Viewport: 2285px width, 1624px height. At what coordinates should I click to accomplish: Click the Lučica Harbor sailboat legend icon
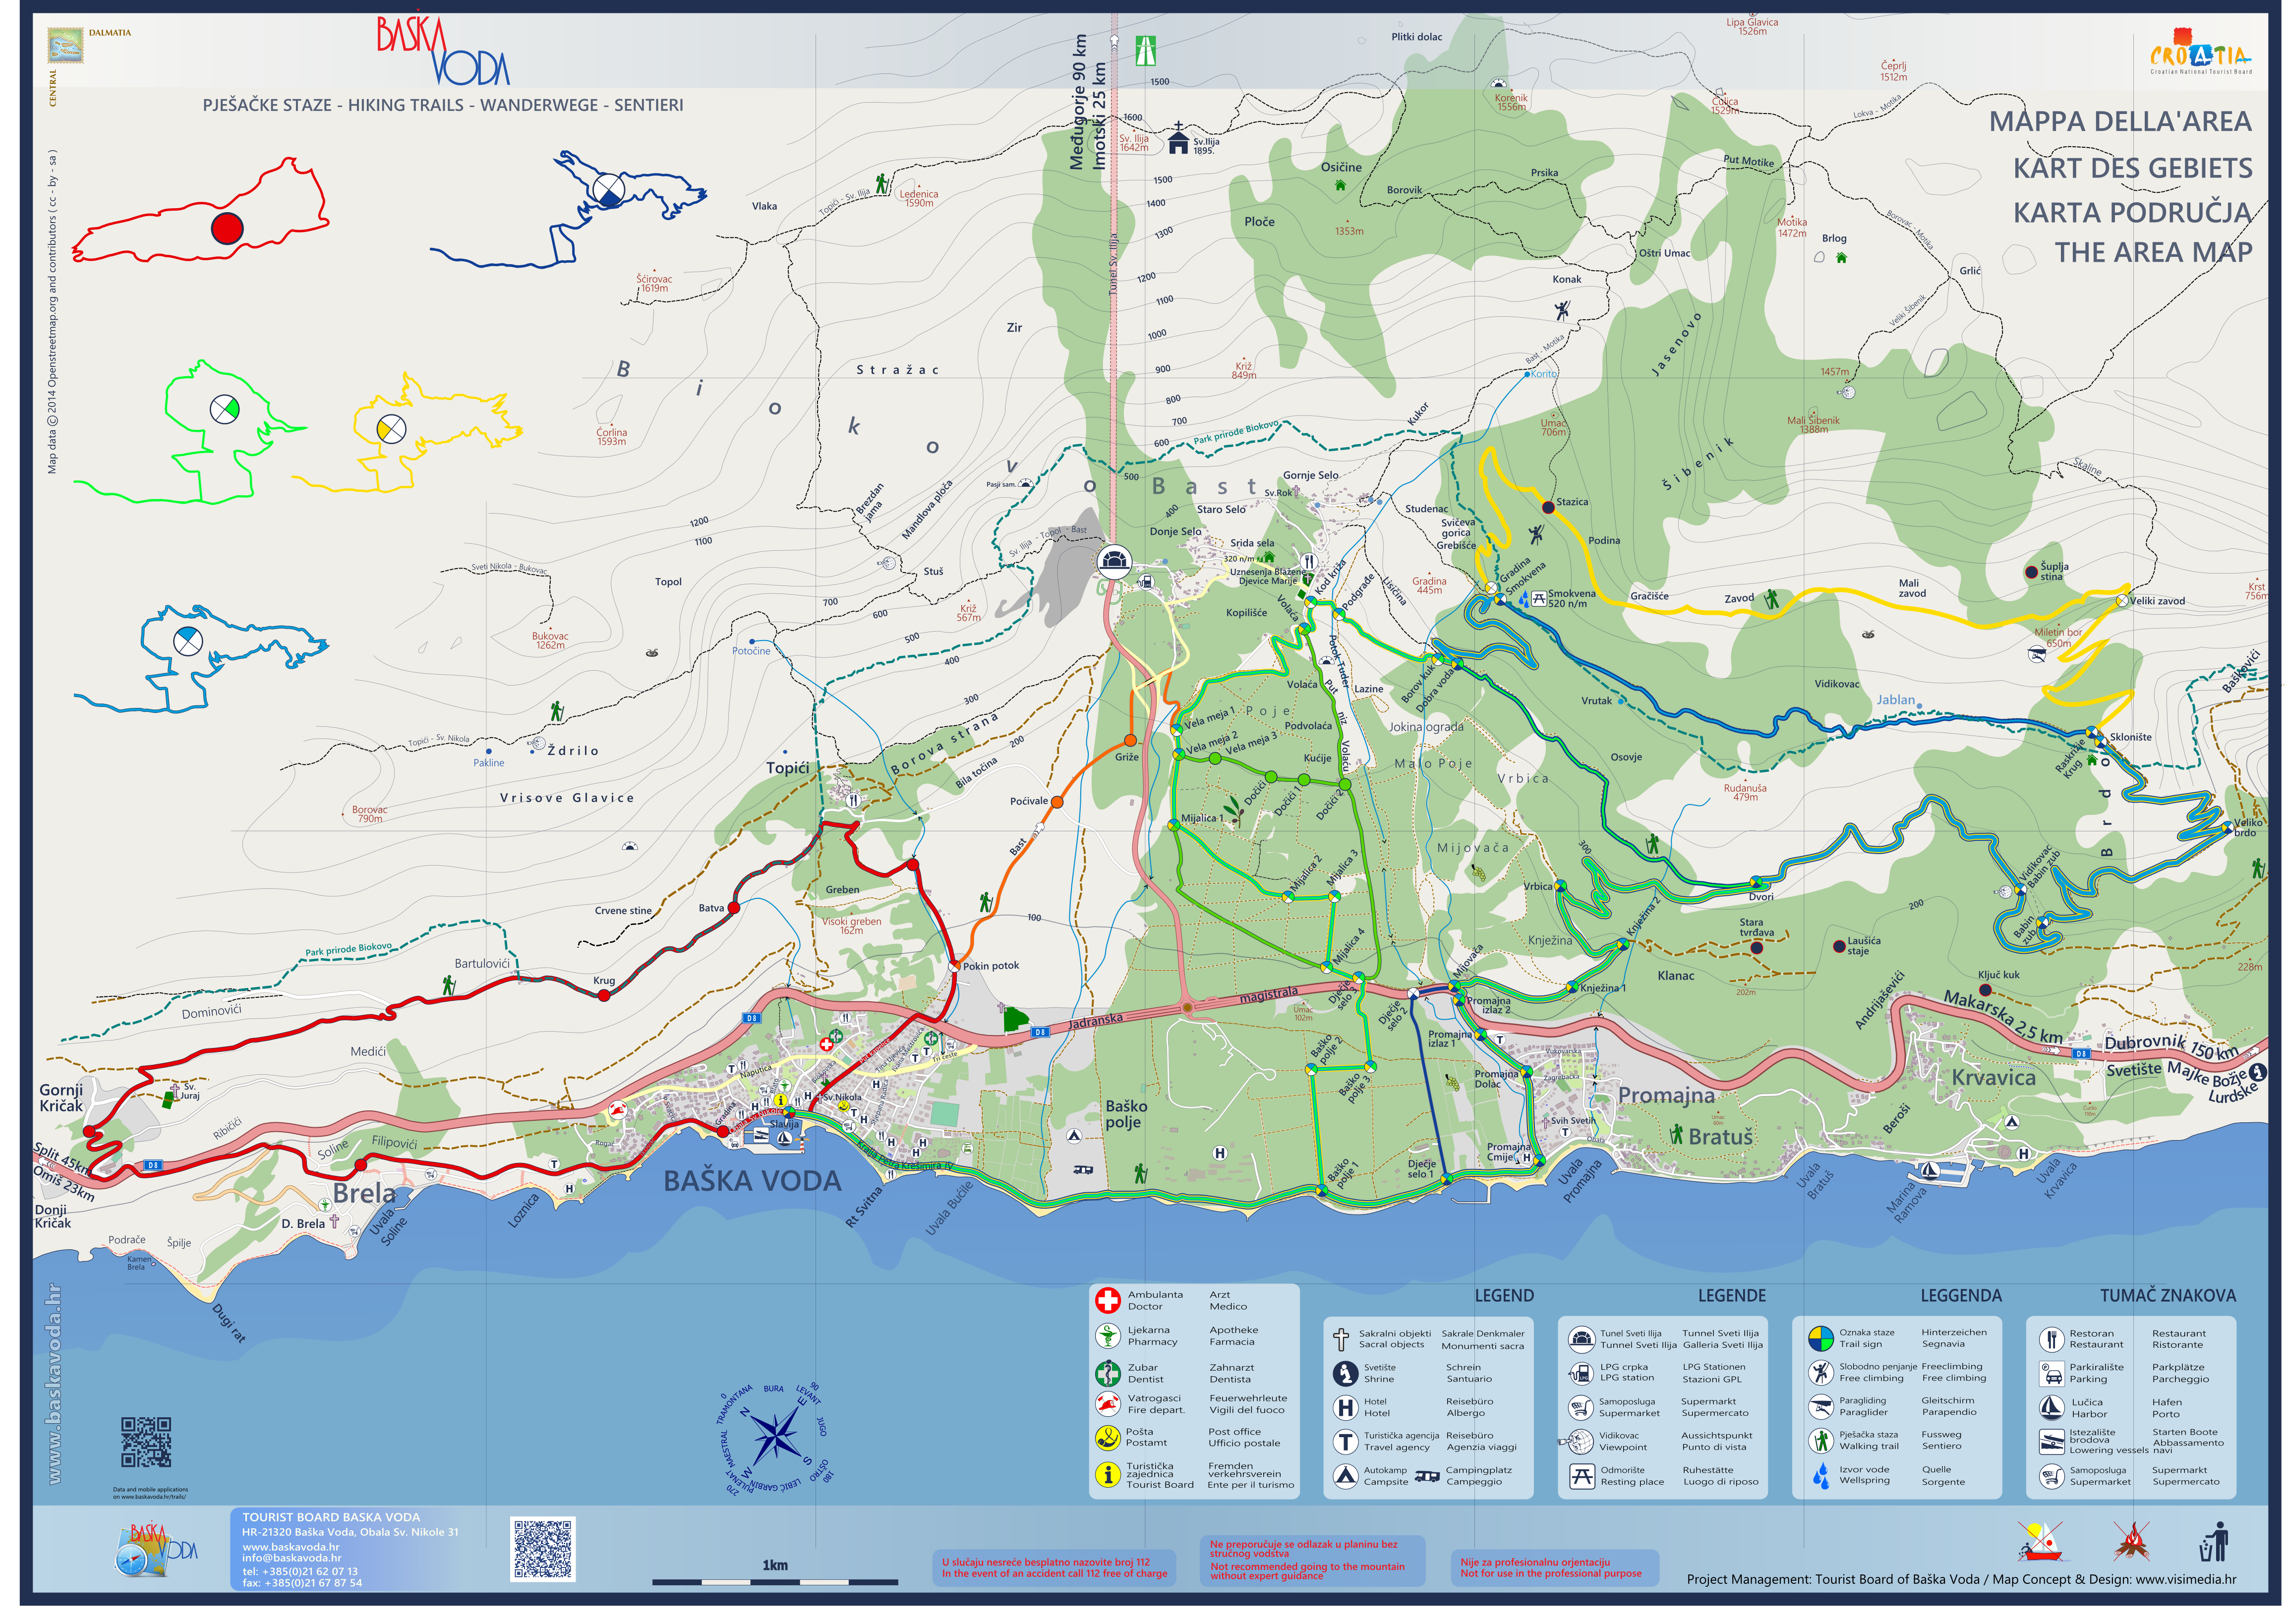[2051, 1407]
